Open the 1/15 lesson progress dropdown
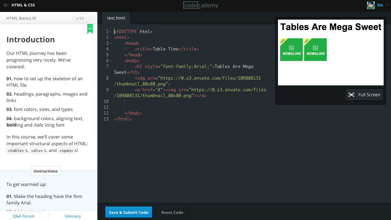This screenshot has height=220, width=391. (x=81, y=18)
